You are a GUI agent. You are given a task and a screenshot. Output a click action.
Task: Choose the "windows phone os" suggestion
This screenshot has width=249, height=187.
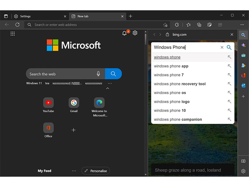click(x=193, y=93)
